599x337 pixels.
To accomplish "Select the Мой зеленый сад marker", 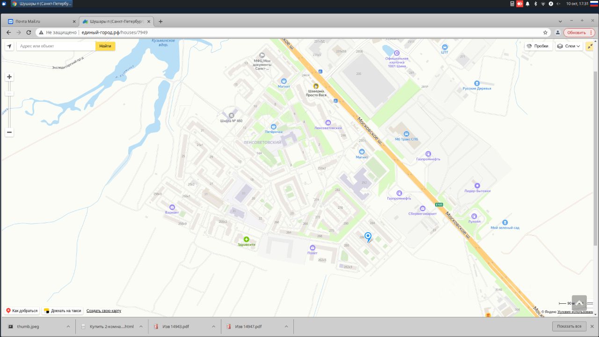I will coord(505,222).
